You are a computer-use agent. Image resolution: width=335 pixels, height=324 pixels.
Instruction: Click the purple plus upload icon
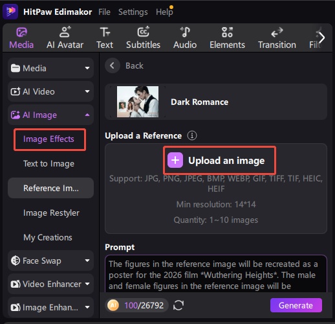175,160
